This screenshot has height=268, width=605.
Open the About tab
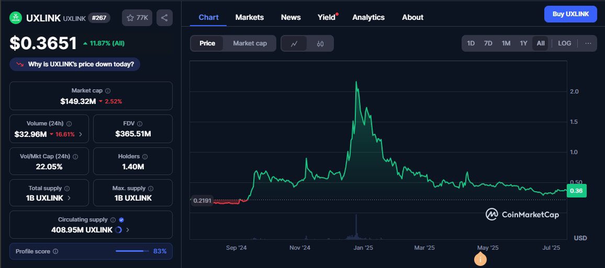pos(412,17)
